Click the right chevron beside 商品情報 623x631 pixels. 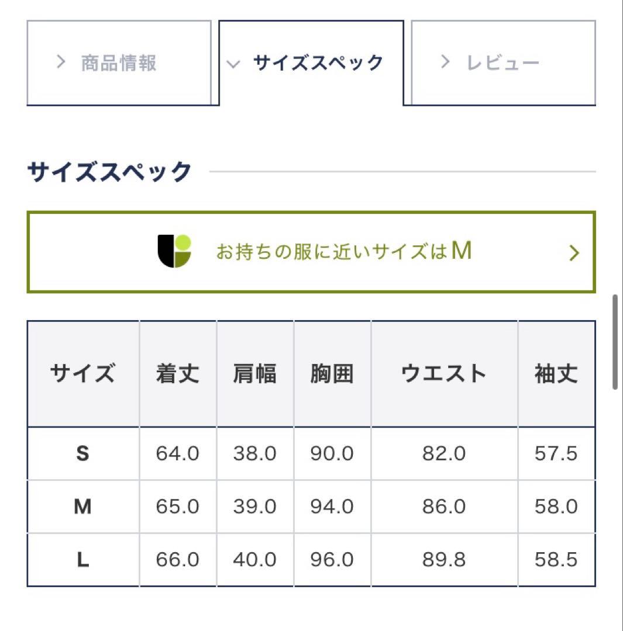(x=61, y=63)
